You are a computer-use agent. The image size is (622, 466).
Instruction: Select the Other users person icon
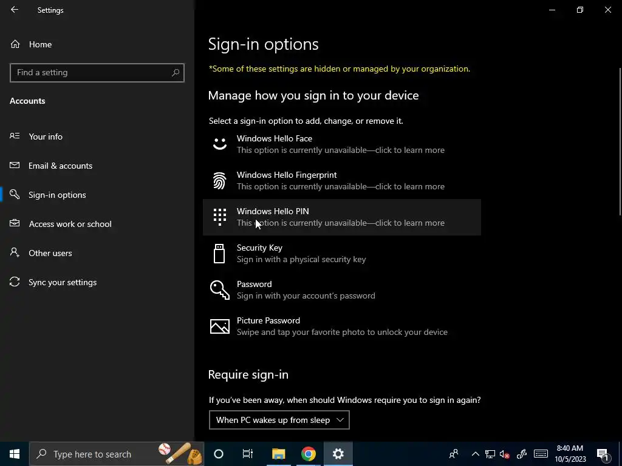coord(15,252)
